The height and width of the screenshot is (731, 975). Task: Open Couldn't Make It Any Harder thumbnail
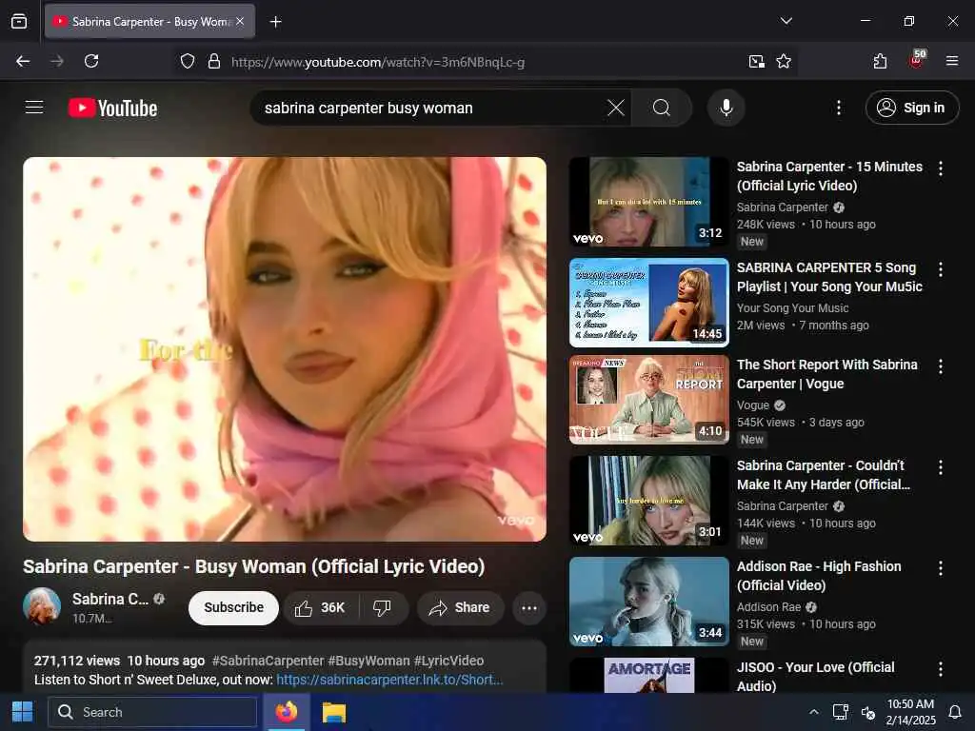pos(649,501)
